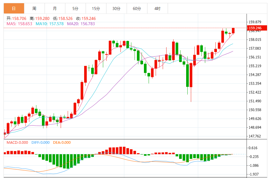Click the -1.937 MACD axis label
The height and width of the screenshot is (178, 270).
(x=254, y=174)
